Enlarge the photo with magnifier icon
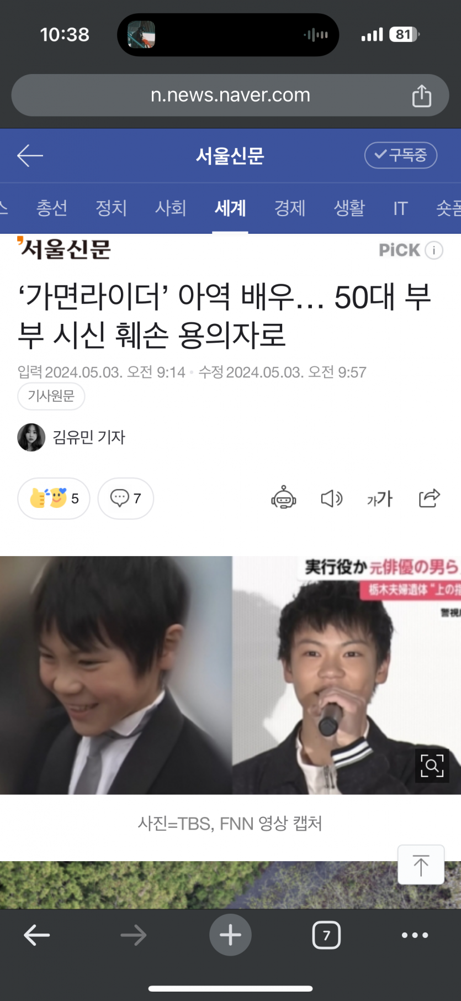461x1001 pixels. (x=432, y=766)
